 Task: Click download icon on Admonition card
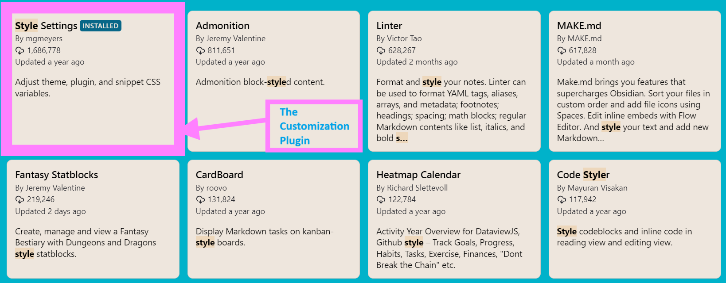200,51
